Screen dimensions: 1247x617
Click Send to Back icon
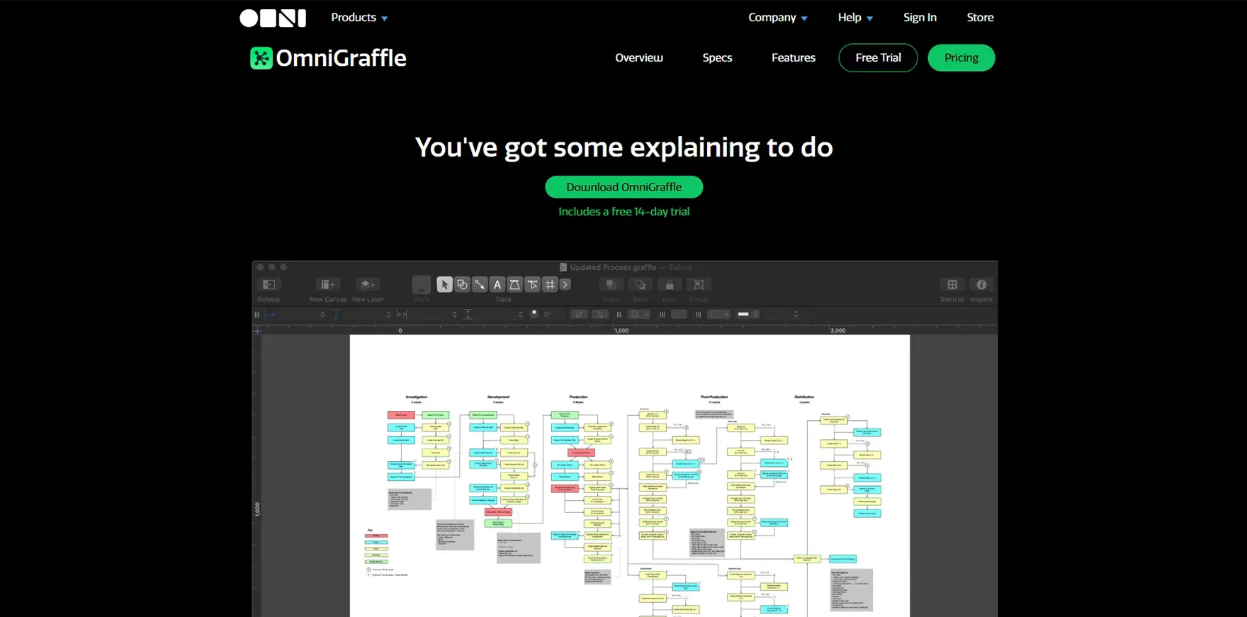pos(641,285)
